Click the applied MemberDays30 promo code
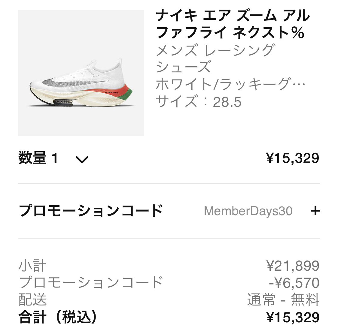Screen dimensions: 338x328 click(x=248, y=211)
